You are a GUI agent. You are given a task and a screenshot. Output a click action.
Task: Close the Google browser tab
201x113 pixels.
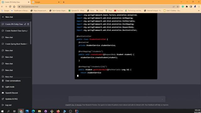point(59,2)
